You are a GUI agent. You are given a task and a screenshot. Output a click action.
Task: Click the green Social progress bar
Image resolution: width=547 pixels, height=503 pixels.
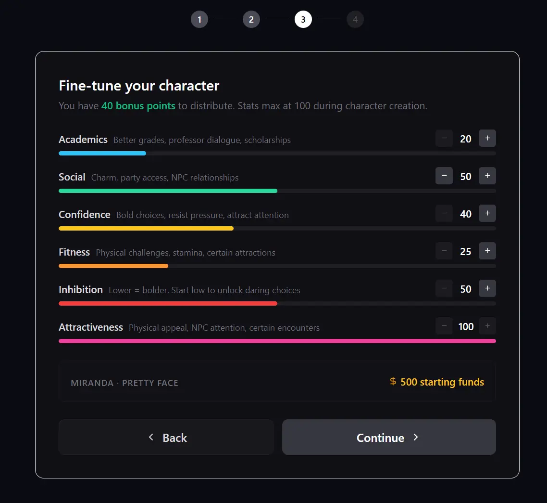(x=168, y=191)
